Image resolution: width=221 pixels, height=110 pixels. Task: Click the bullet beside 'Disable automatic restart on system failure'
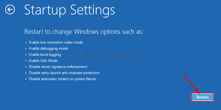pyautogui.click(x=26, y=79)
